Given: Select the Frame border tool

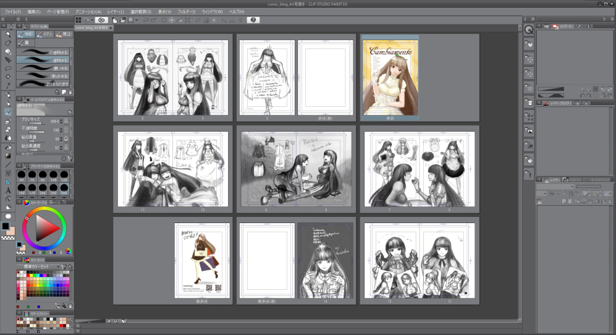Looking at the screenshot, I should tap(8, 173).
